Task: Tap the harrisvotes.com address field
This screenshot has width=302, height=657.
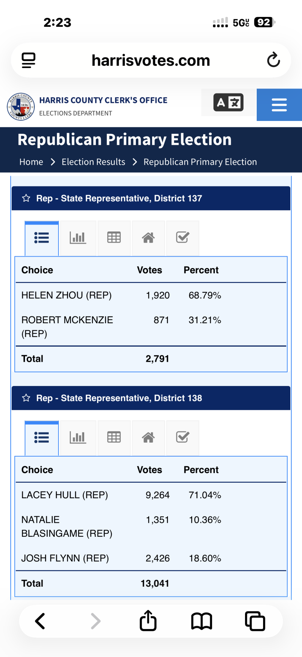Action: [151, 60]
